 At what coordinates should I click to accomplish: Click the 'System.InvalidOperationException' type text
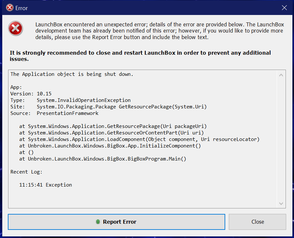click(84, 100)
